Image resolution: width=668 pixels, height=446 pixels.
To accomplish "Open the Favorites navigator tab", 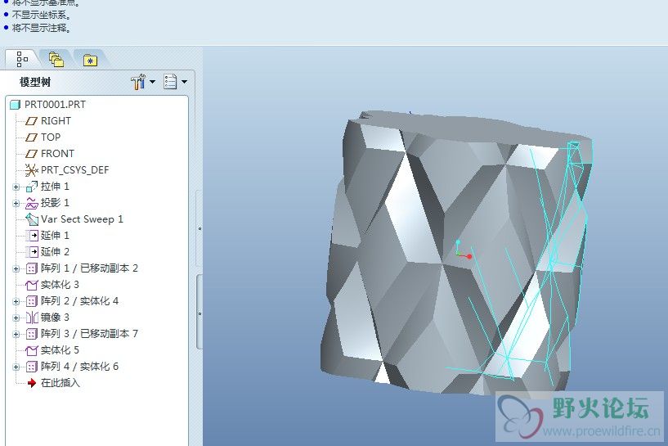I will (x=90, y=60).
